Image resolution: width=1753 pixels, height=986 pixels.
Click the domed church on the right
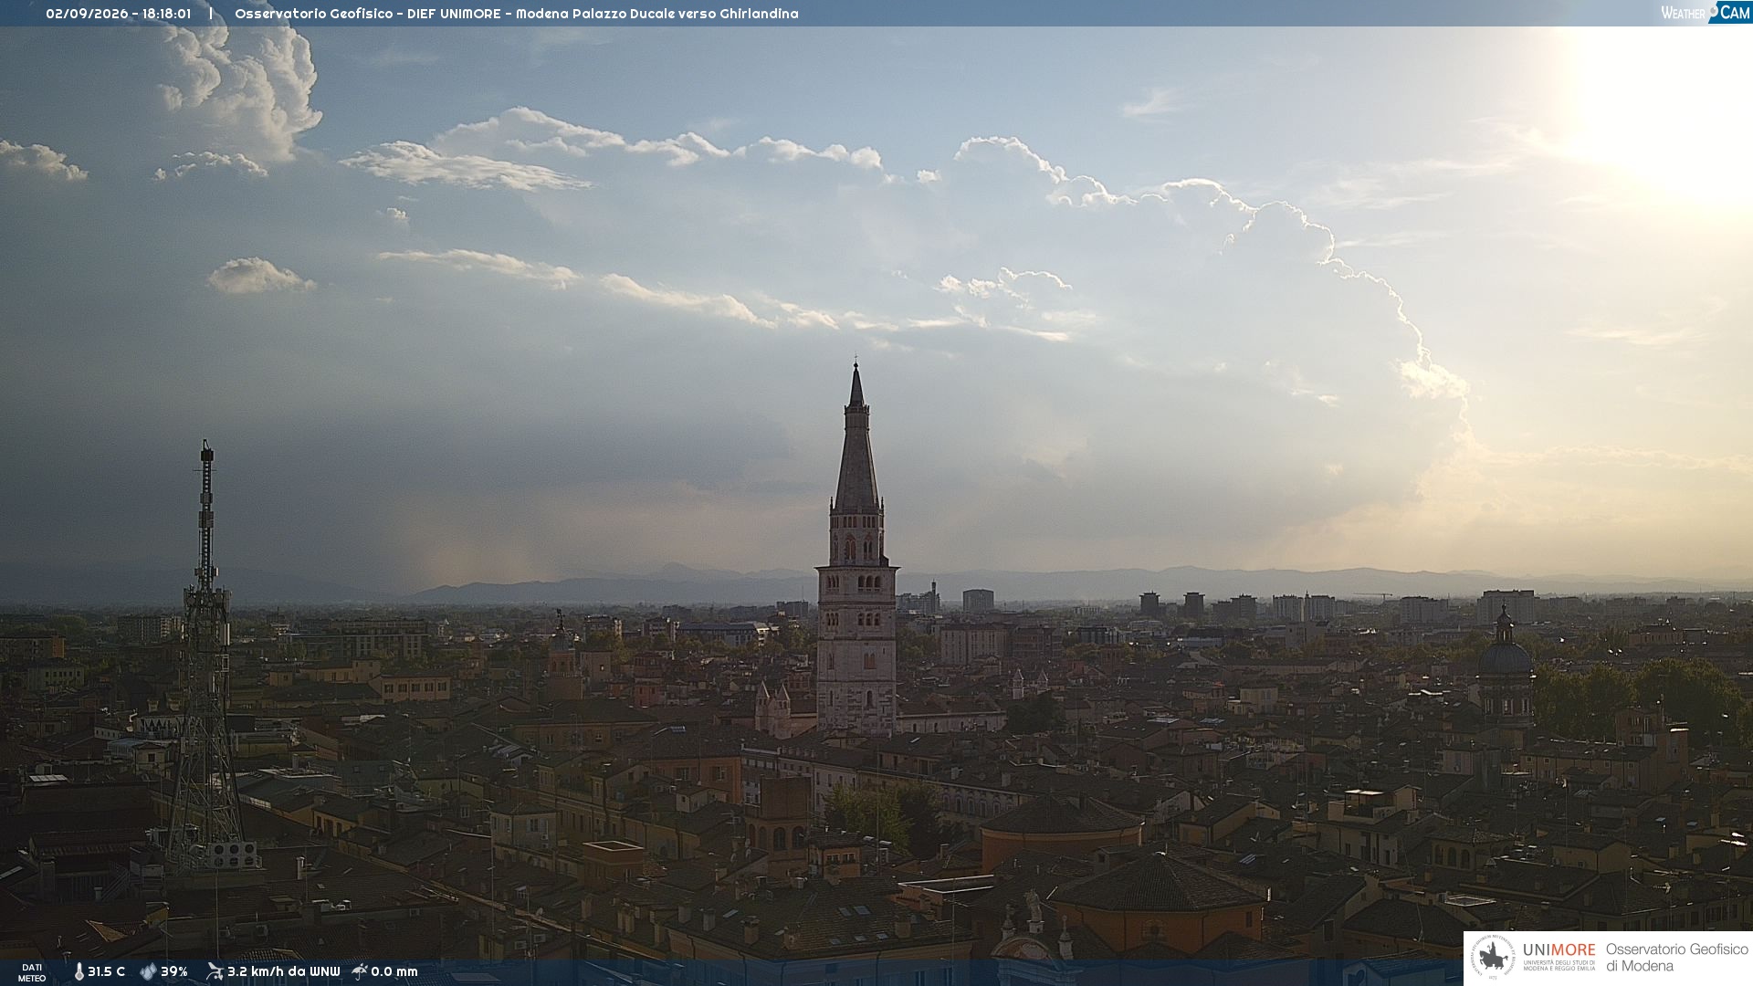coord(1505,671)
